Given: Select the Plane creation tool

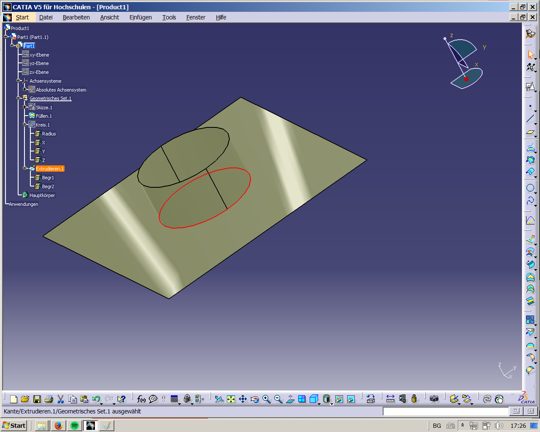Looking at the screenshot, I should [530, 132].
